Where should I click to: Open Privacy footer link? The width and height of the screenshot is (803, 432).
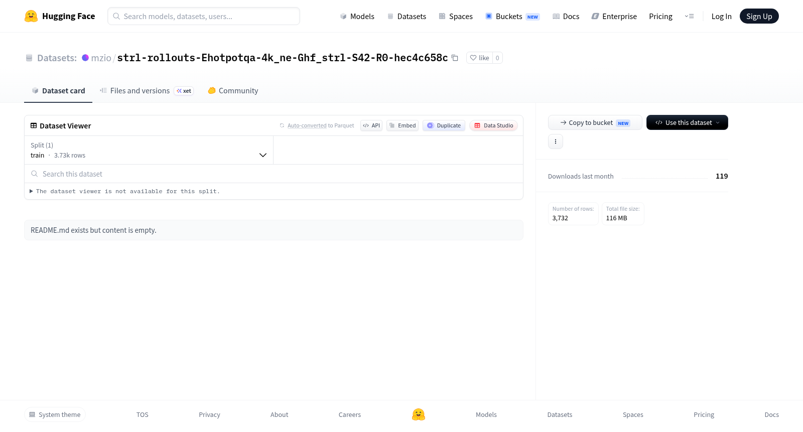point(209,414)
